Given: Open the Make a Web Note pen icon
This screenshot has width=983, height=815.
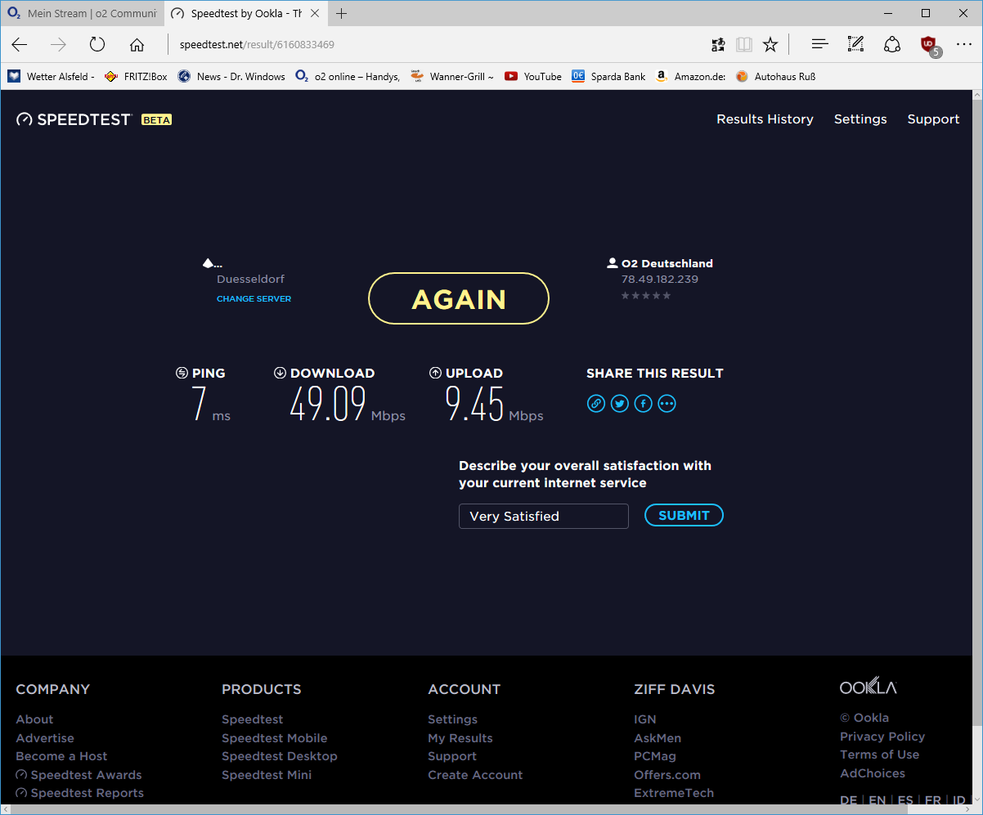Looking at the screenshot, I should pyautogui.click(x=855, y=45).
